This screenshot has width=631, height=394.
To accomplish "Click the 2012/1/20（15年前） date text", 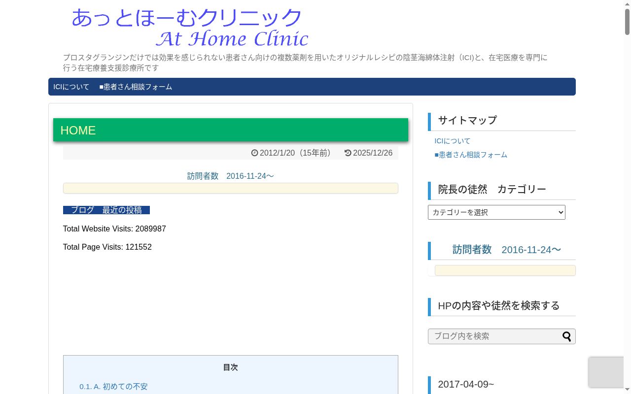I will [x=298, y=153].
